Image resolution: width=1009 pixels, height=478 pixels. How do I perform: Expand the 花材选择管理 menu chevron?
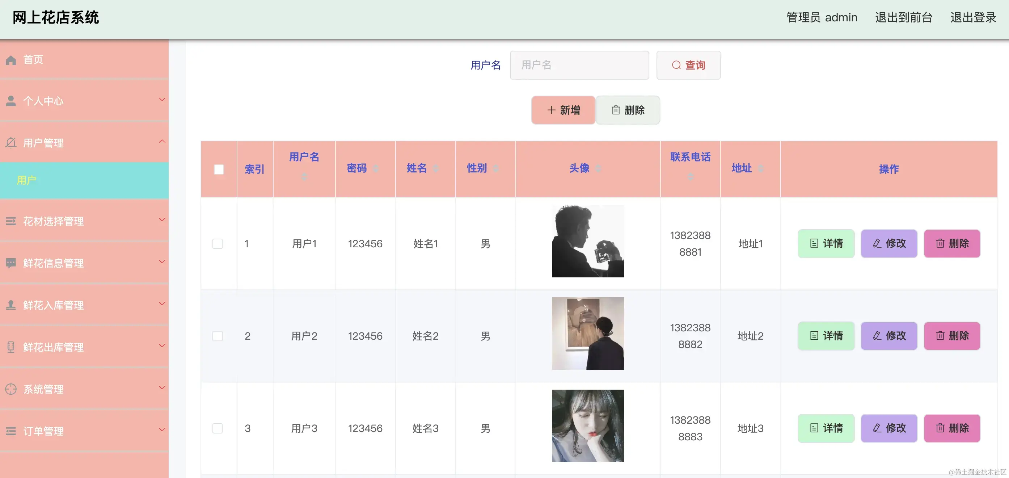coord(162,220)
